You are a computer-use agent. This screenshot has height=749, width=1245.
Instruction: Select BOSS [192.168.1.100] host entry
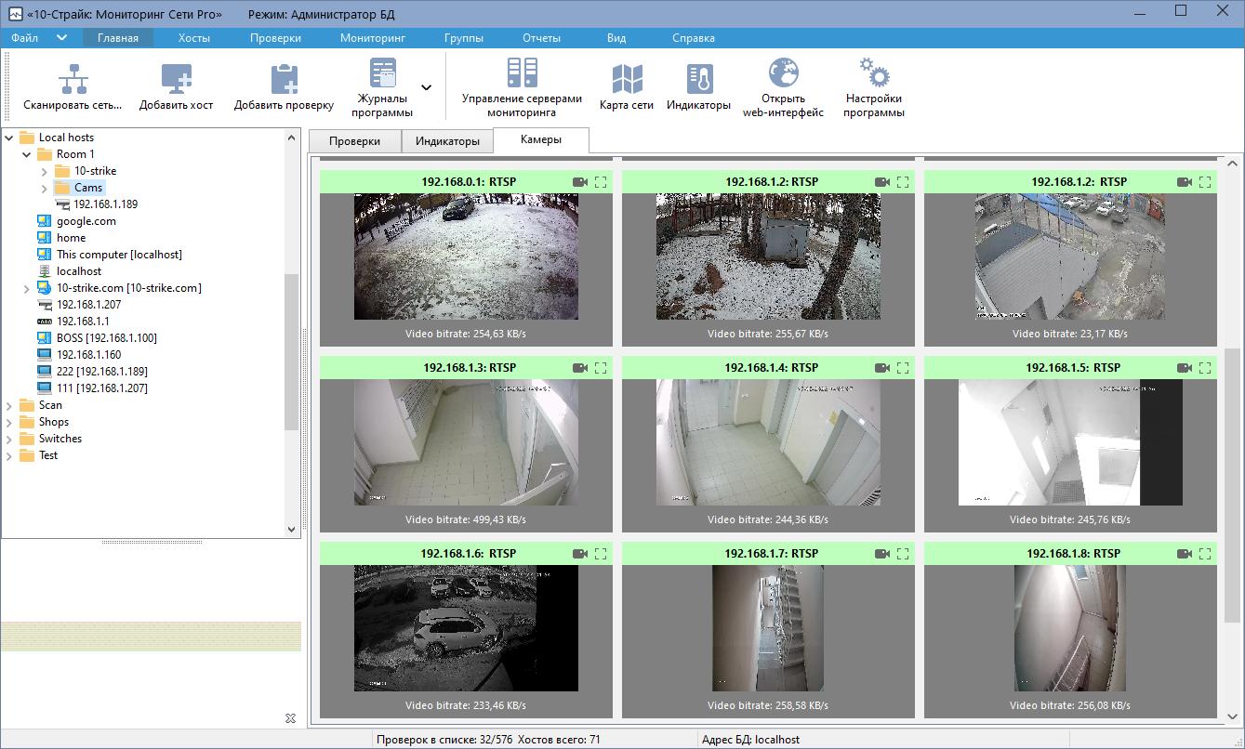click(106, 338)
